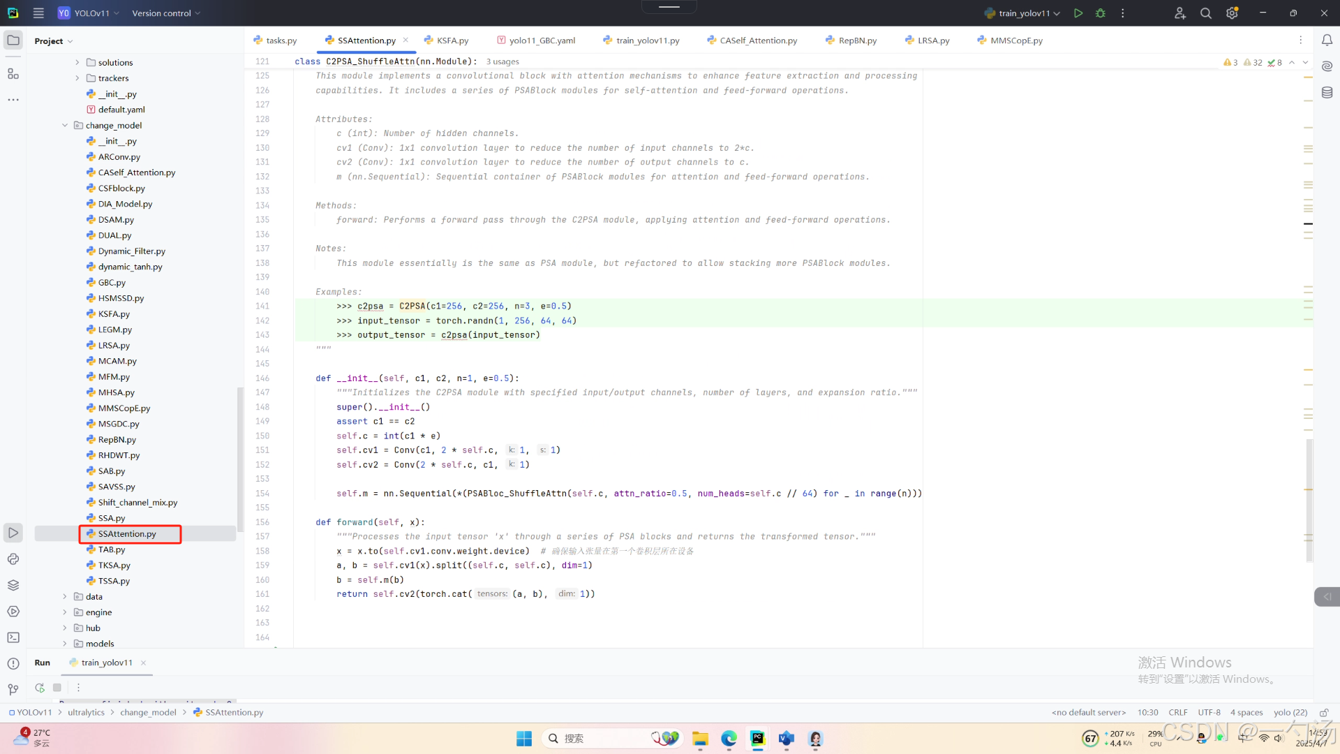This screenshot has height=754, width=1340.
Task: Open the Git tool window icon
Action: pyautogui.click(x=13, y=690)
